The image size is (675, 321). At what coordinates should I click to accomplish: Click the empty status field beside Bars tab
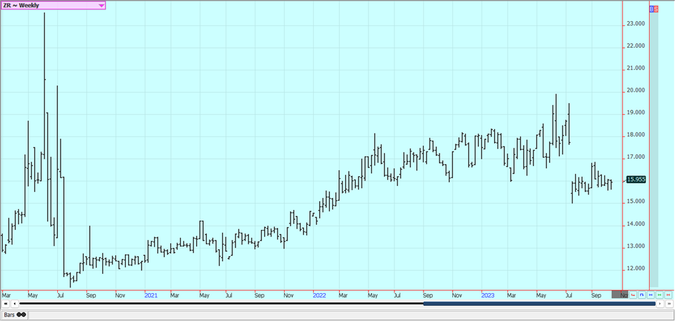coord(350,315)
